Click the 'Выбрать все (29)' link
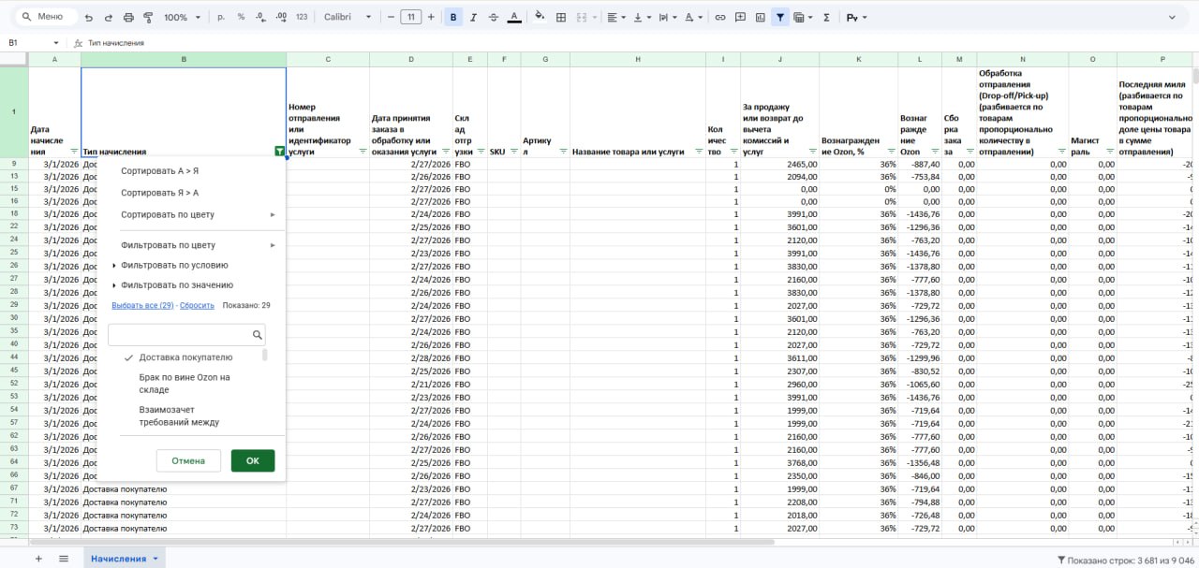Viewport: 1199px width, 568px height. click(x=142, y=305)
